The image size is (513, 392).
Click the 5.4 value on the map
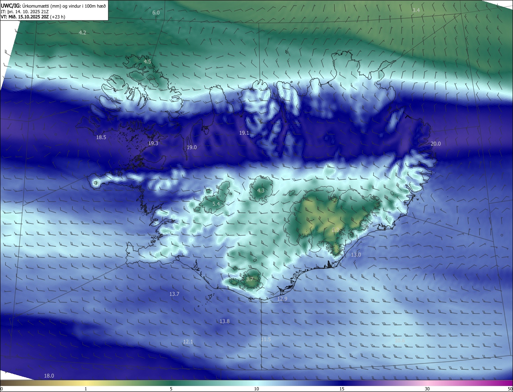[216, 204]
